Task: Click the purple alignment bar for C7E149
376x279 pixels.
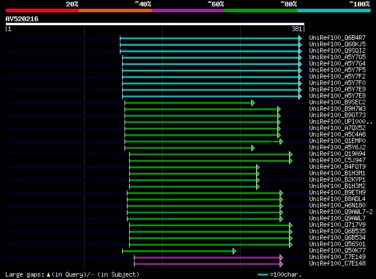Action: coord(207,258)
